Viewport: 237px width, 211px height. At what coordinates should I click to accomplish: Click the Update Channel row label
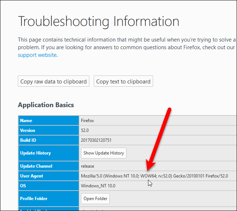[x=36, y=166]
